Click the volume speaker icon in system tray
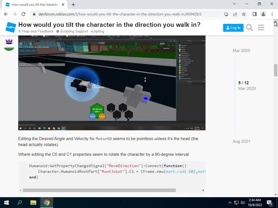 coord(243,203)
